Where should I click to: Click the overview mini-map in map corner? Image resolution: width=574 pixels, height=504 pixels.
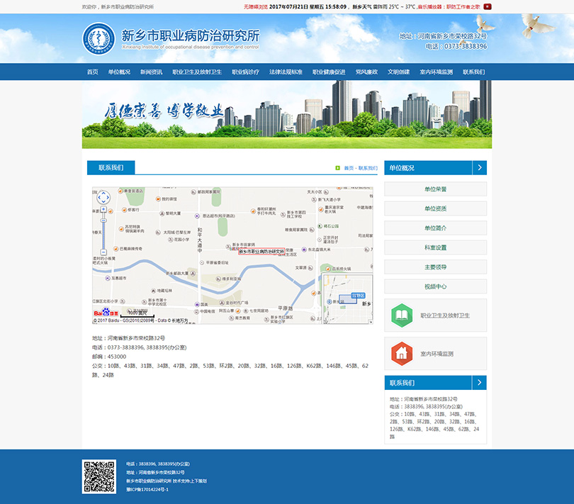pyautogui.click(x=347, y=298)
